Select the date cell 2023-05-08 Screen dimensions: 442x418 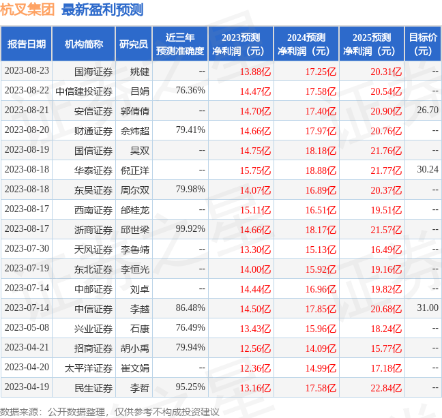click(27, 327)
